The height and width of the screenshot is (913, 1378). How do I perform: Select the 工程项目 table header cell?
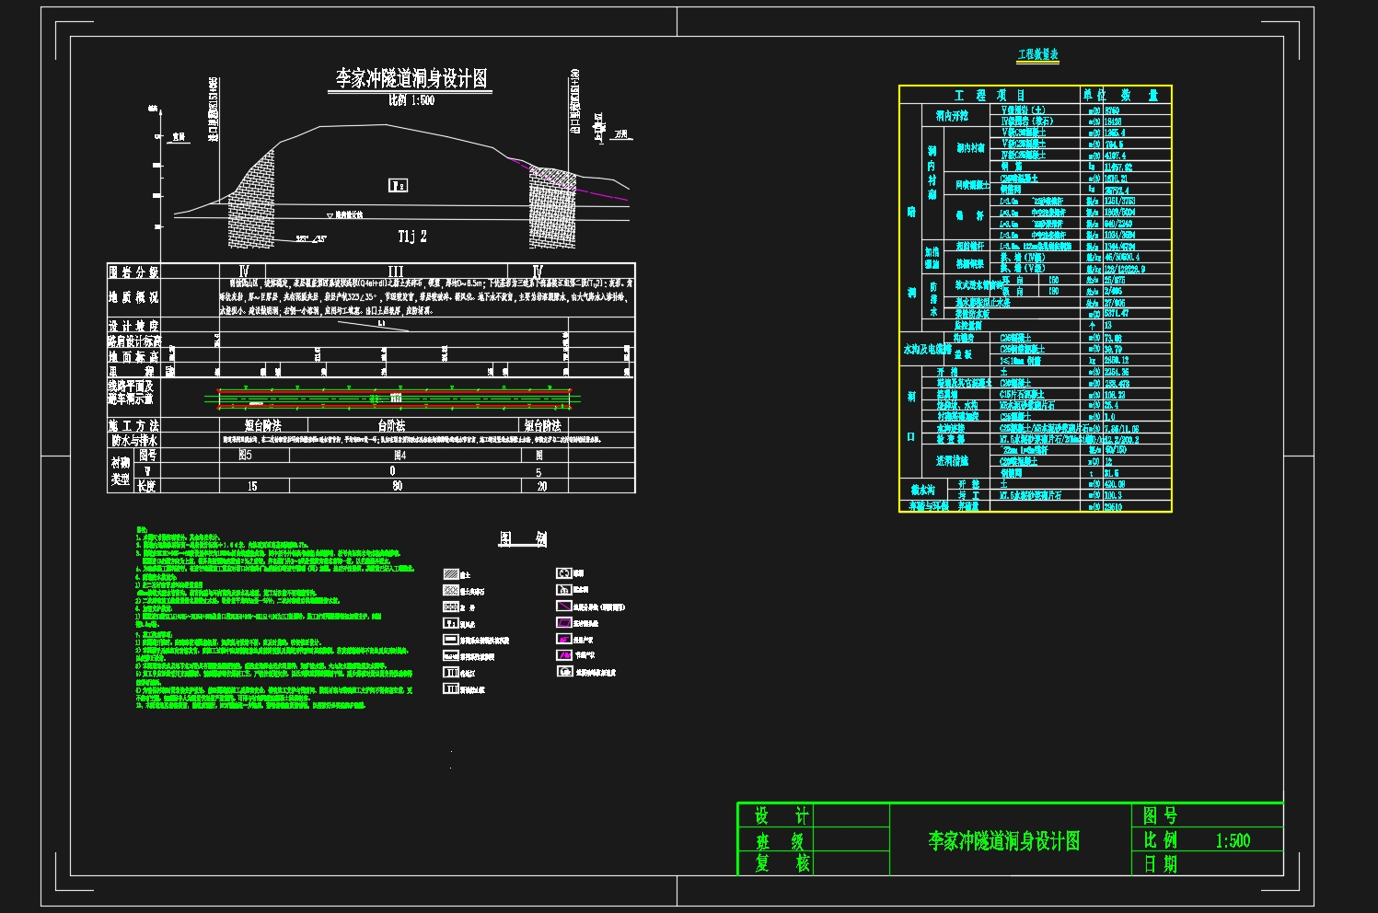click(990, 95)
